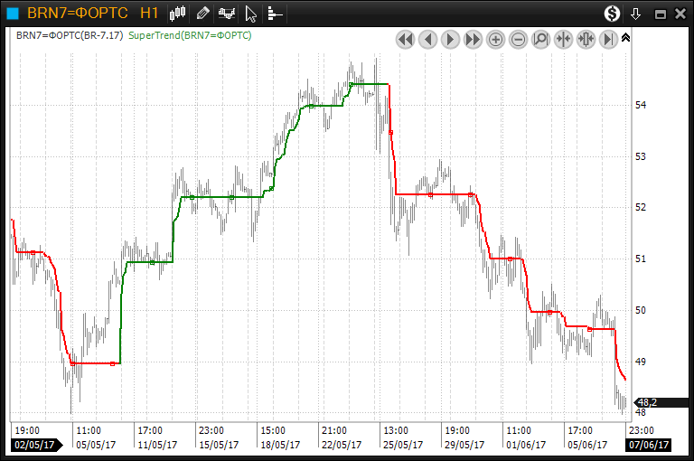Fast forward the chart to the right
This screenshot has width=694, height=461.
pyautogui.click(x=473, y=39)
